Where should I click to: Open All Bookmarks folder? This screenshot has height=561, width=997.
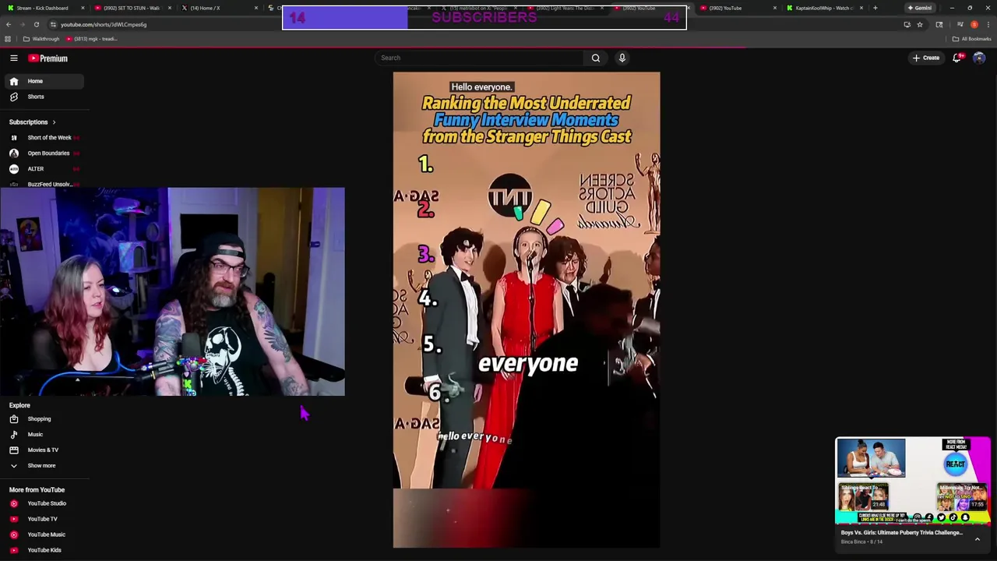pos(972,39)
